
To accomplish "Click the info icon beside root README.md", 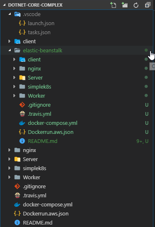I will pos(17,222).
